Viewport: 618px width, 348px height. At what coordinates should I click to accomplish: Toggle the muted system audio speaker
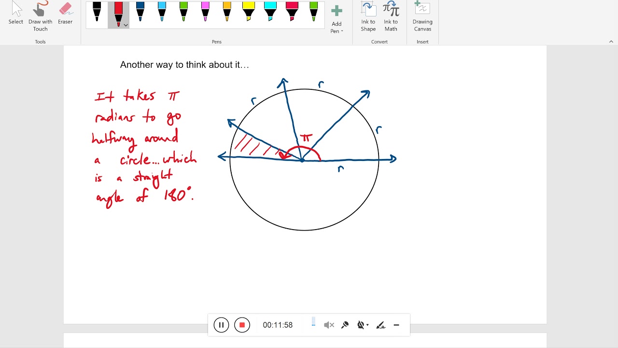click(x=329, y=325)
